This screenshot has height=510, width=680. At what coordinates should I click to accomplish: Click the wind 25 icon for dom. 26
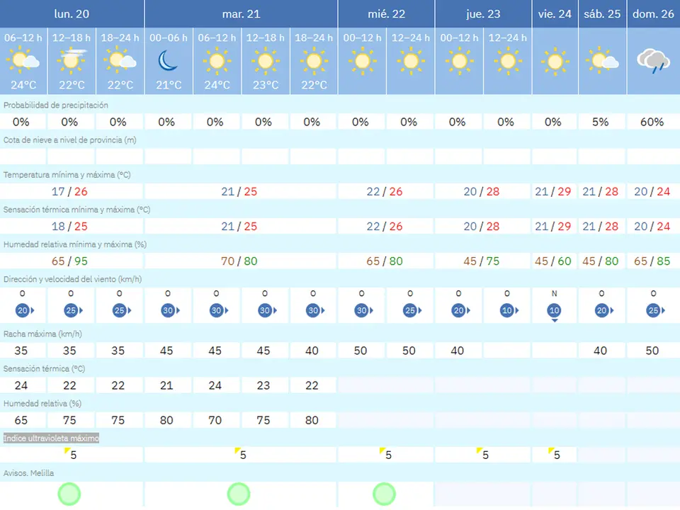(655, 310)
